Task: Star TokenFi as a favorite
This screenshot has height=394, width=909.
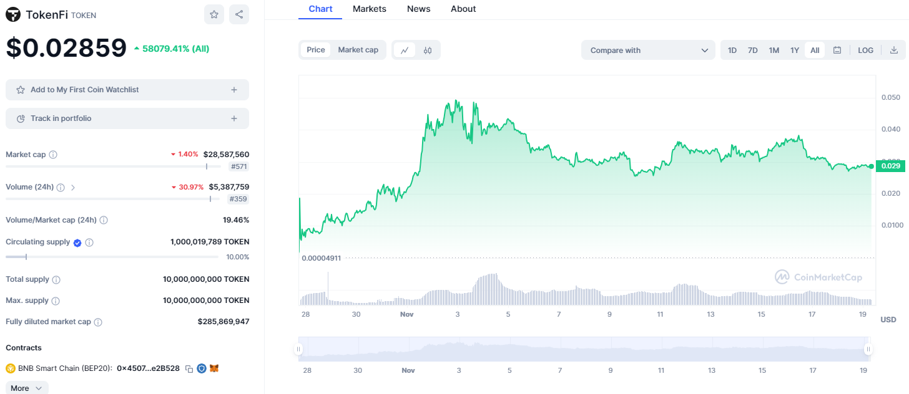Action: point(214,14)
